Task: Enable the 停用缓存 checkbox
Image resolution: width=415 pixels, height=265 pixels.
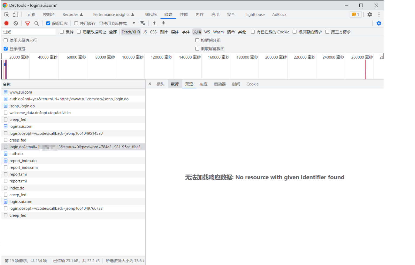Action: click(76, 23)
